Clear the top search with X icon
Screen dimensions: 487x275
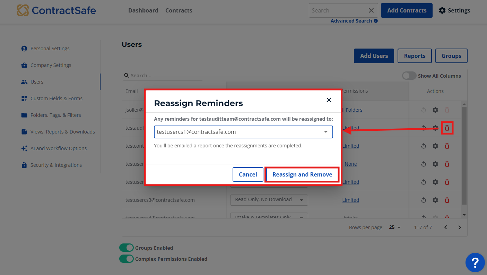(371, 10)
